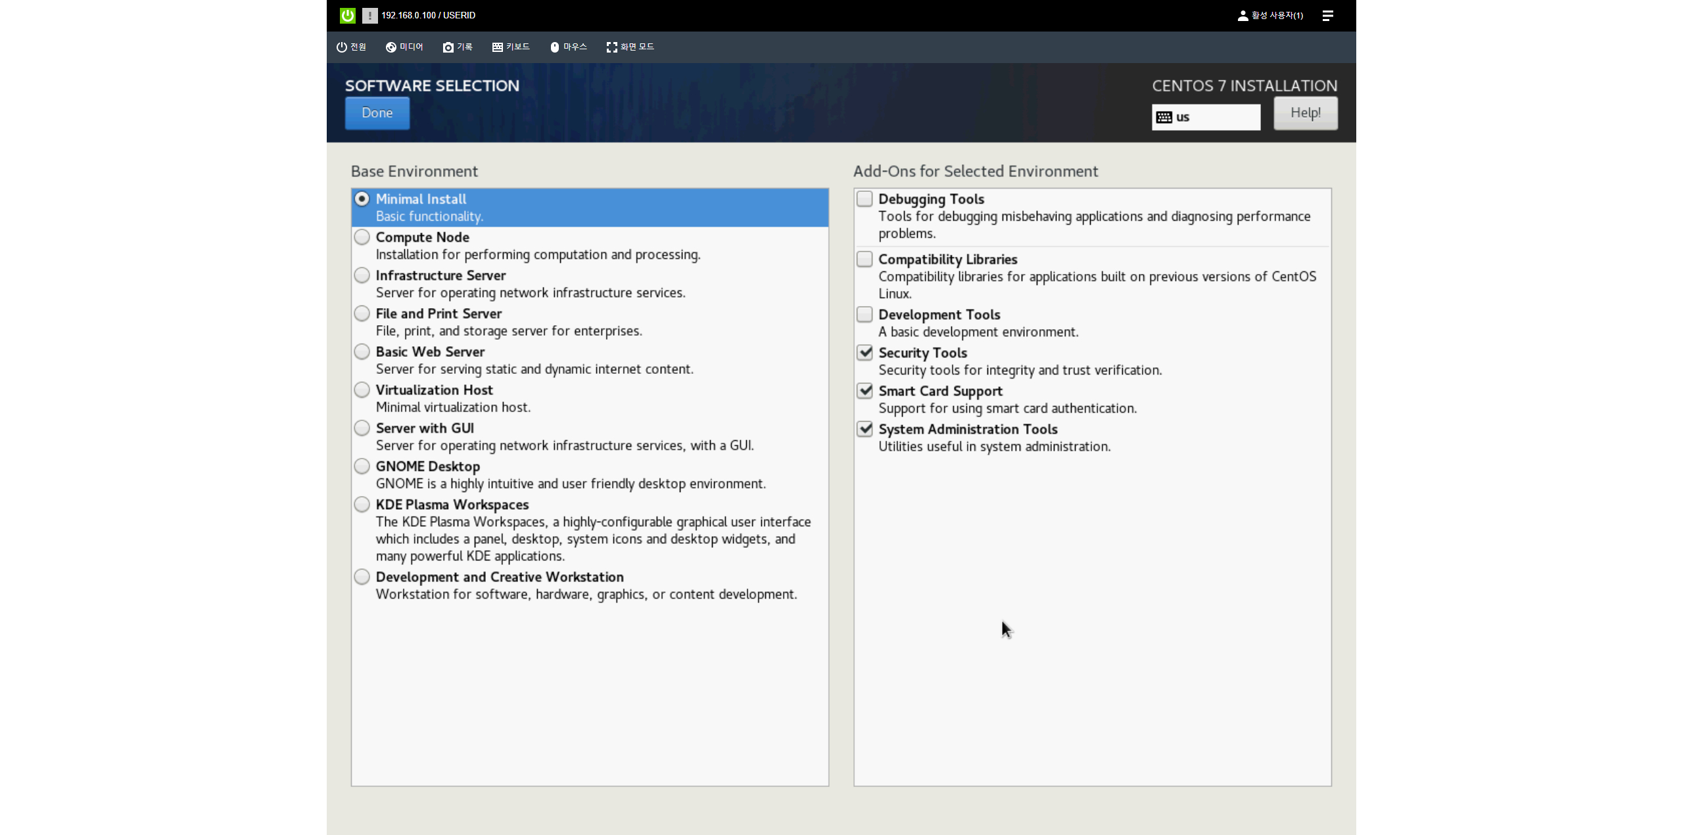The width and height of the screenshot is (1683, 835).
Task: Click the Help! button
Action: 1305,113
